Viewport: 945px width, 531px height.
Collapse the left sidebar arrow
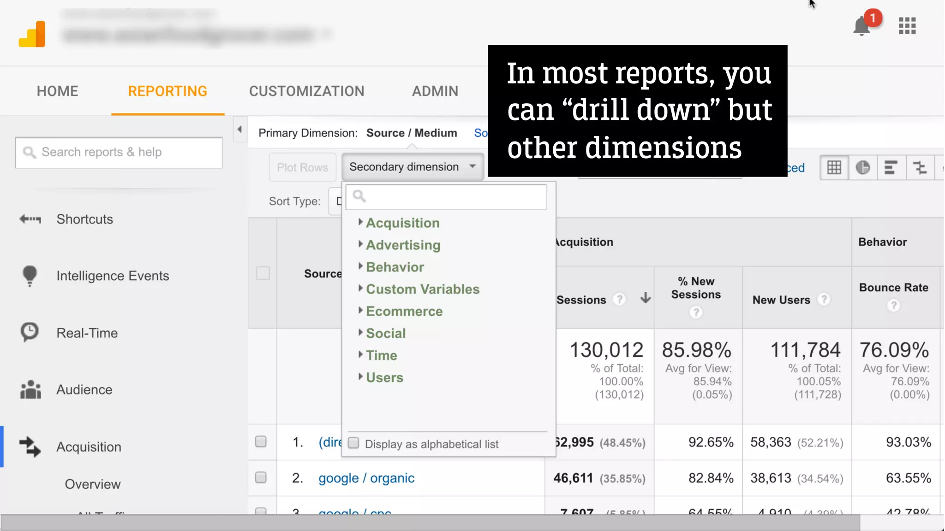pyautogui.click(x=239, y=130)
